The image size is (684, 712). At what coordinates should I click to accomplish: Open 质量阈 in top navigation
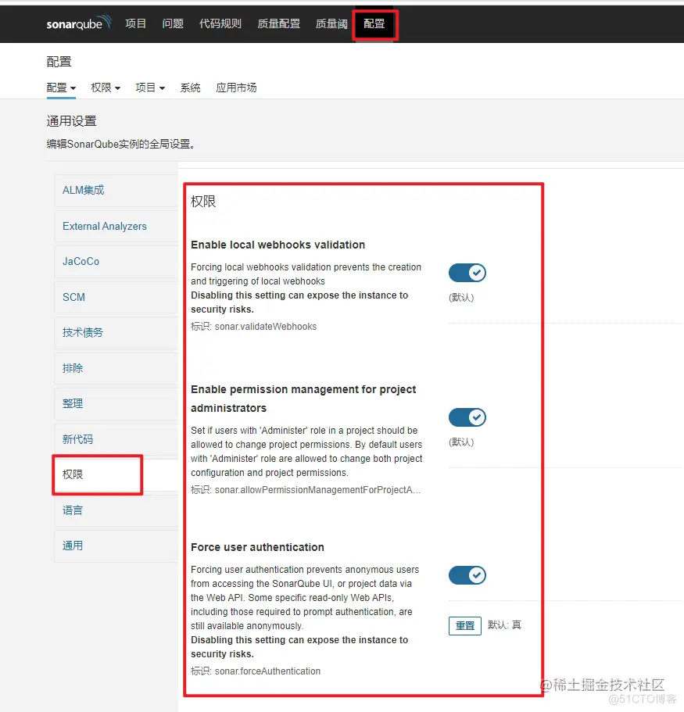tap(331, 23)
